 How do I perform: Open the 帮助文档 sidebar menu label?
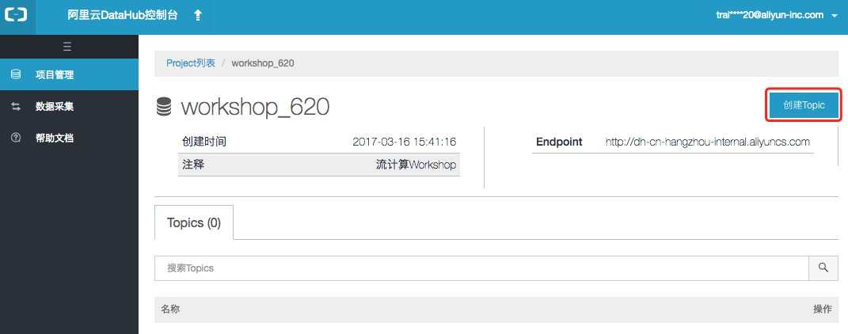pos(55,138)
